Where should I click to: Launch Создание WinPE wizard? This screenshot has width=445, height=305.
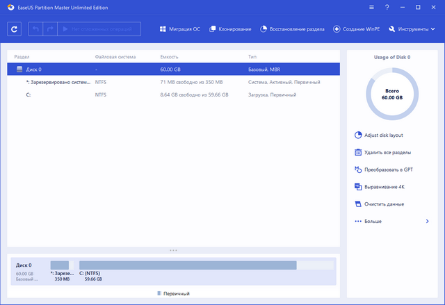(x=357, y=29)
